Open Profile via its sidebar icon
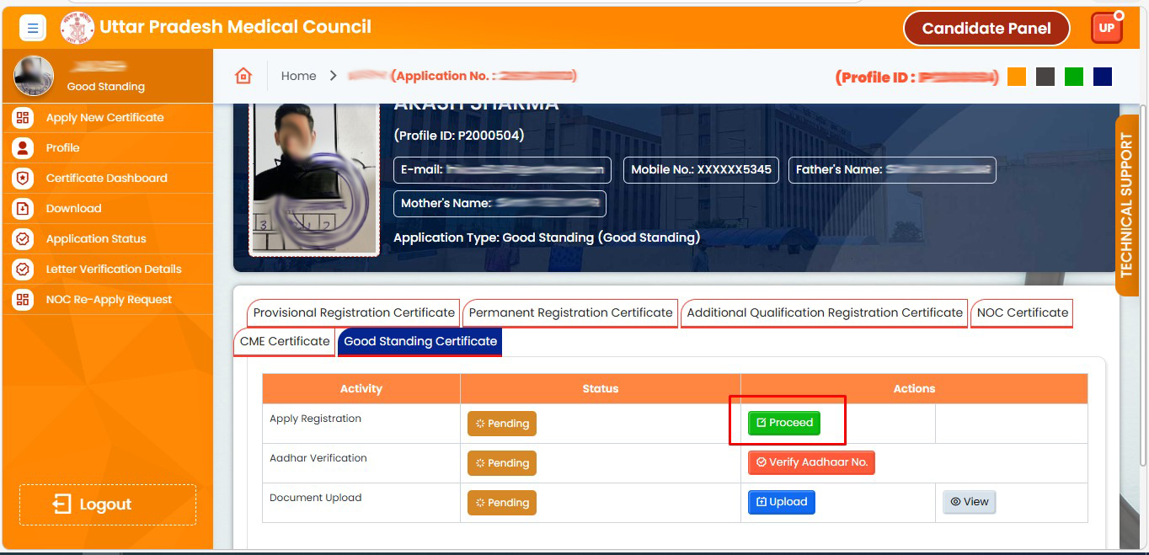The image size is (1149, 555). point(23,148)
